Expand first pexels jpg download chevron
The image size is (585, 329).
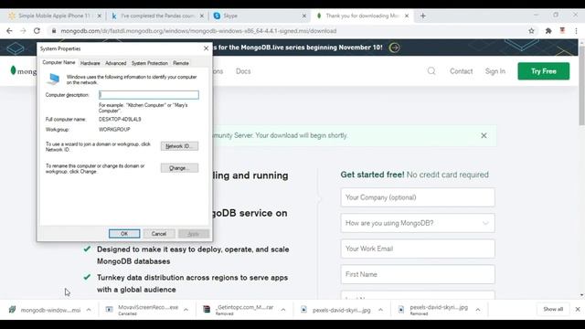point(380,310)
